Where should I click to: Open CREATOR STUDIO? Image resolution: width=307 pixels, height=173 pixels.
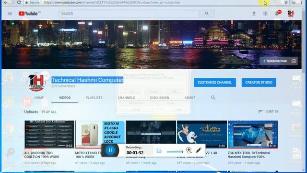259,82
